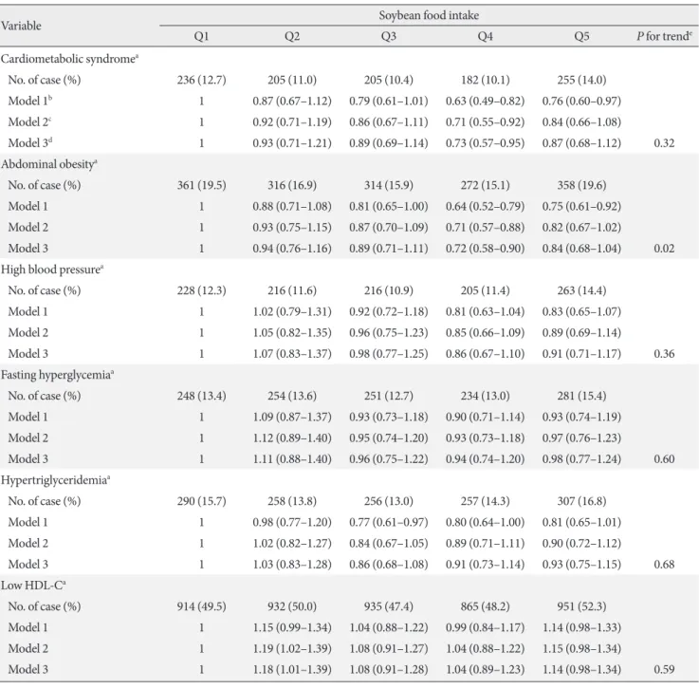Click value '1.08 (0.91–1.28)'
The width and height of the screenshot is (699, 689).
click(388, 669)
